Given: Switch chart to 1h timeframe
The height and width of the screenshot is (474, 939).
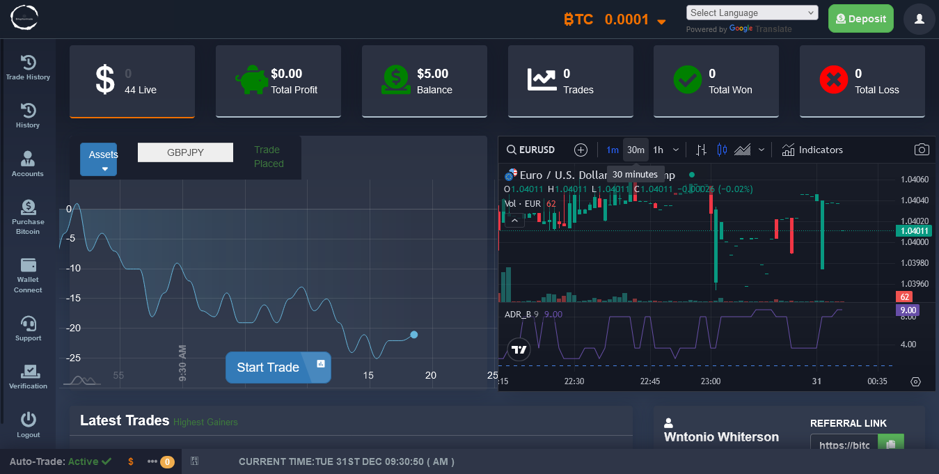Looking at the screenshot, I should 658,150.
